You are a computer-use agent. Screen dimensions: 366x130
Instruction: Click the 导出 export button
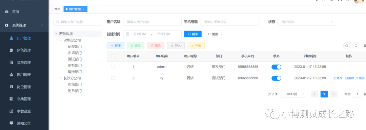196,45
